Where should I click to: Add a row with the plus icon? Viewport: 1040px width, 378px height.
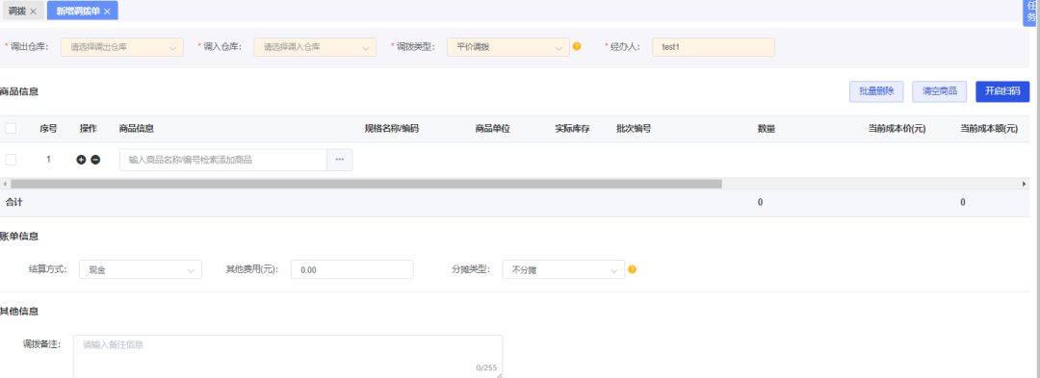point(82,160)
